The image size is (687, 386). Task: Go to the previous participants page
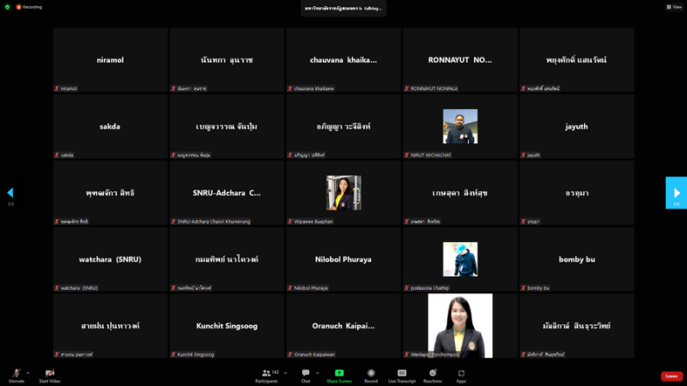(10, 193)
